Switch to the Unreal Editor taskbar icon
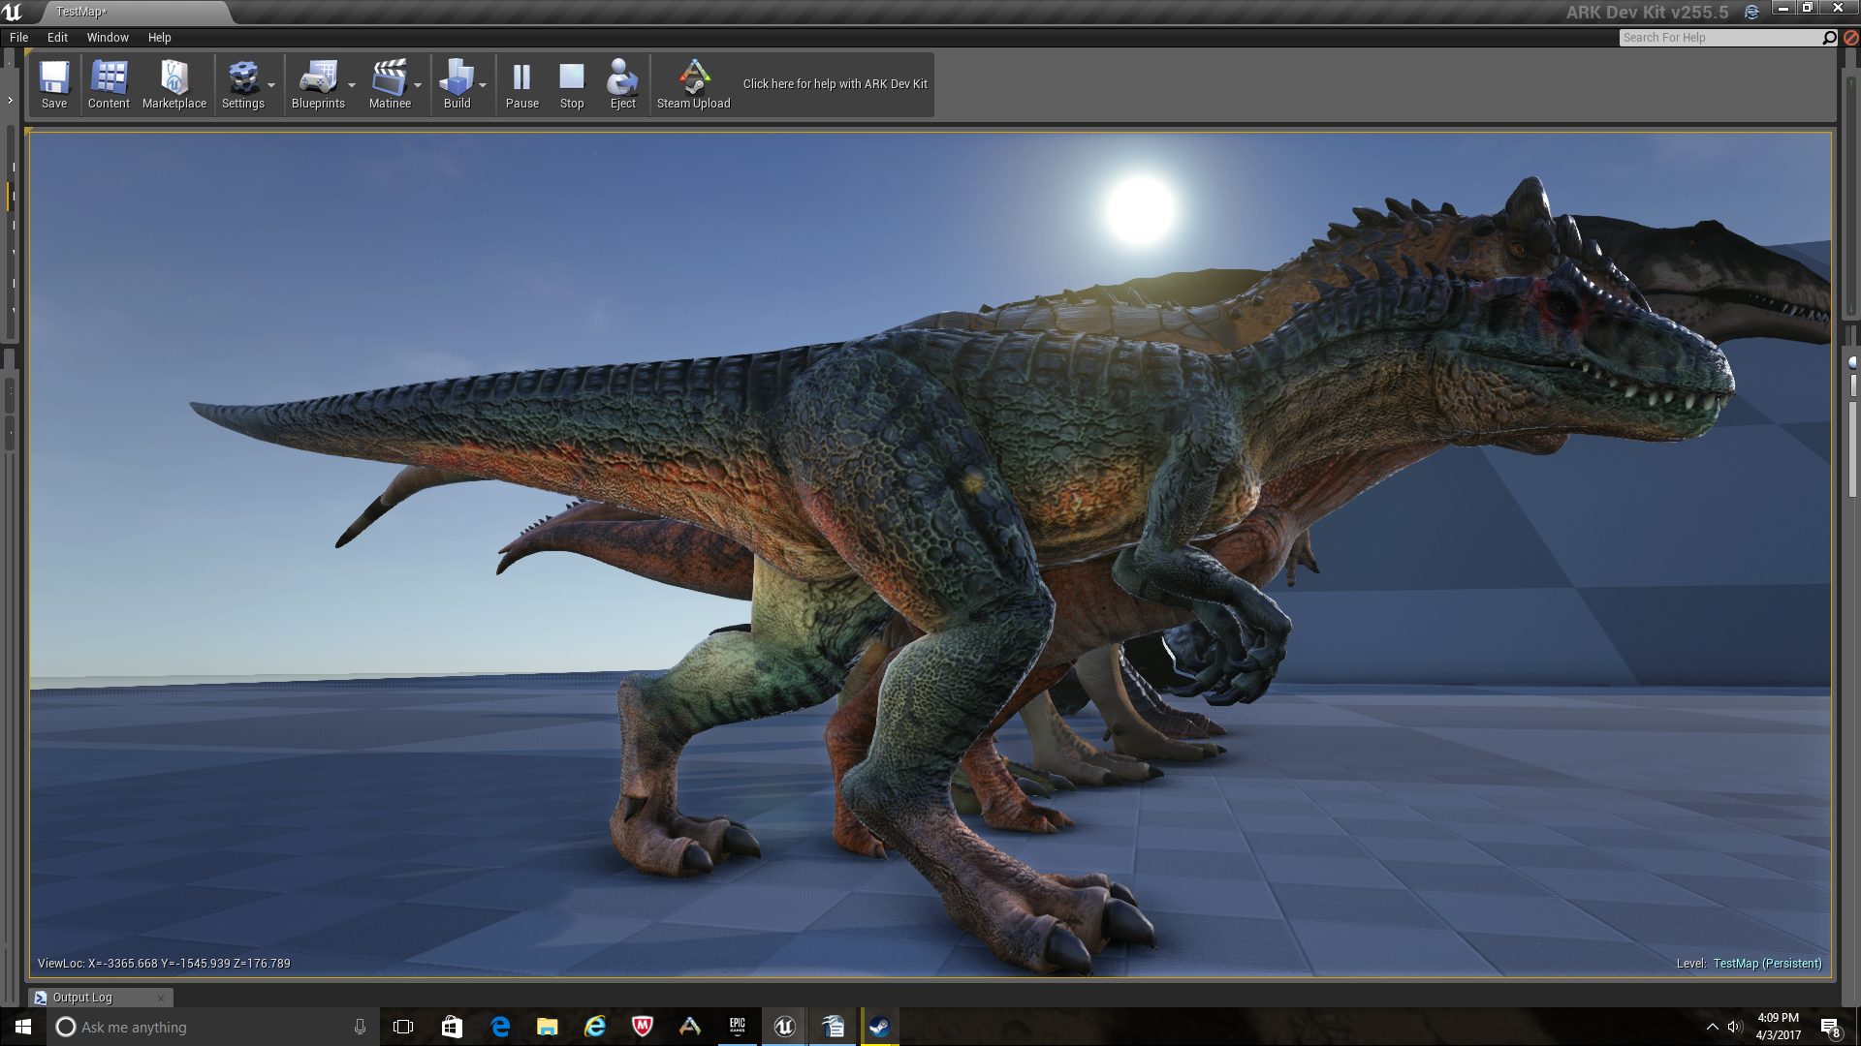This screenshot has height=1046, width=1861. click(785, 1027)
